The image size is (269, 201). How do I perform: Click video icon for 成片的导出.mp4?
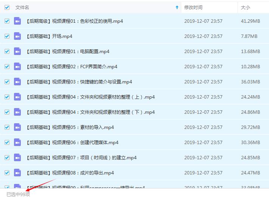pyautogui.click(x=17, y=173)
